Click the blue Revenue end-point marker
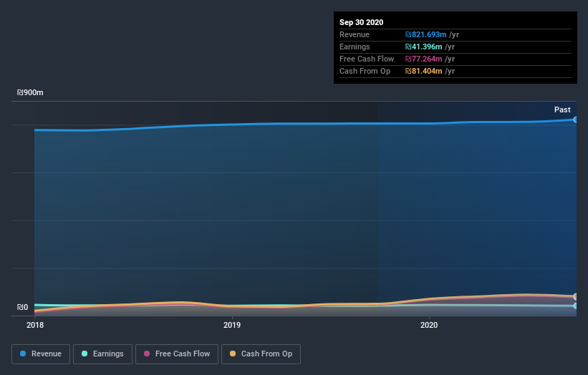The image size is (588, 375). pos(575,120)
